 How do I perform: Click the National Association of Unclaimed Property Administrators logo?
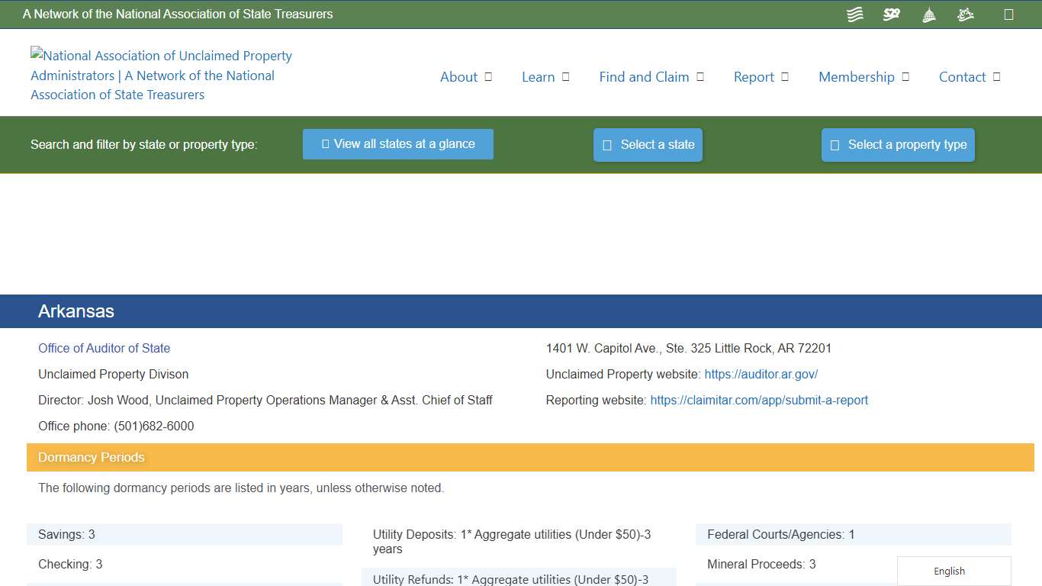click(161, 75)
